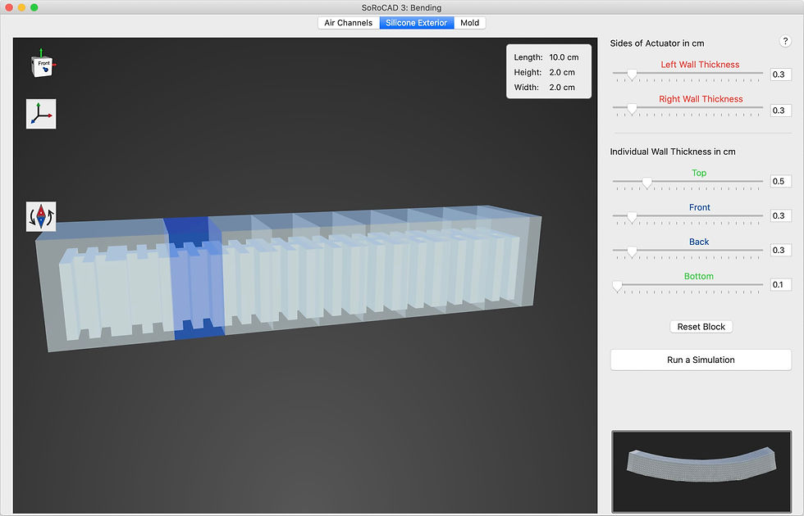Click the blue Front slider label
The image size is (804, 516).
(x=699, y=207)
